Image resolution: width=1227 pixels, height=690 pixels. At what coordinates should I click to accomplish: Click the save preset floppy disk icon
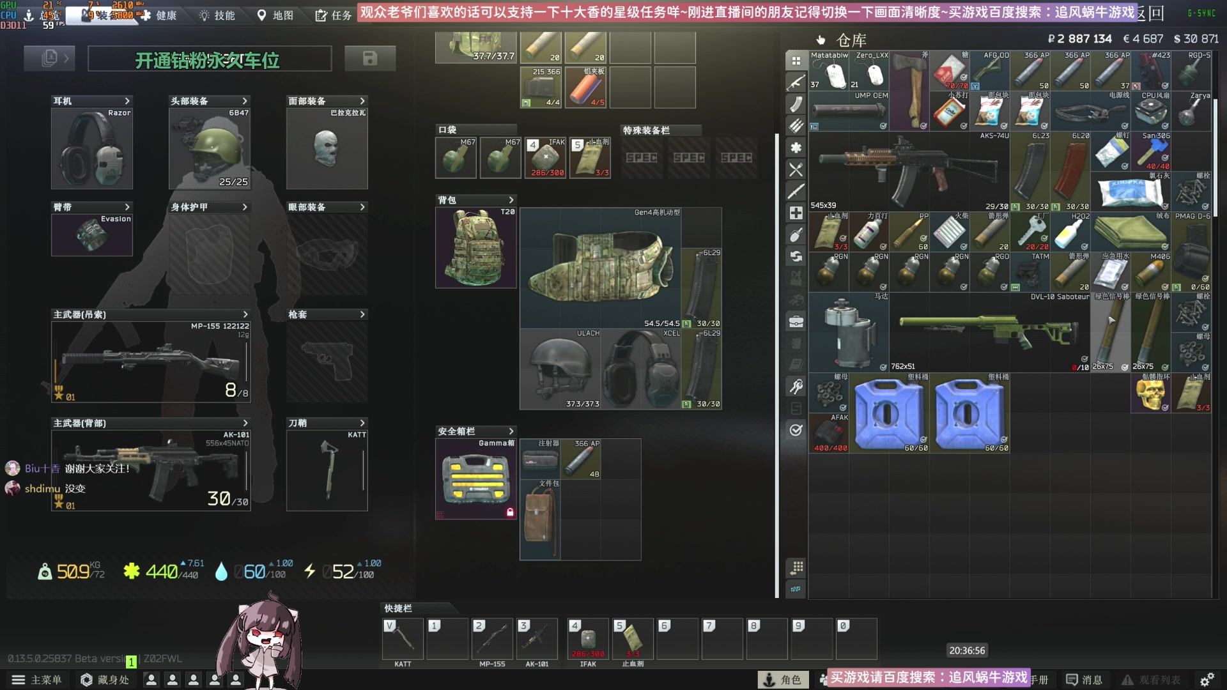369,59
